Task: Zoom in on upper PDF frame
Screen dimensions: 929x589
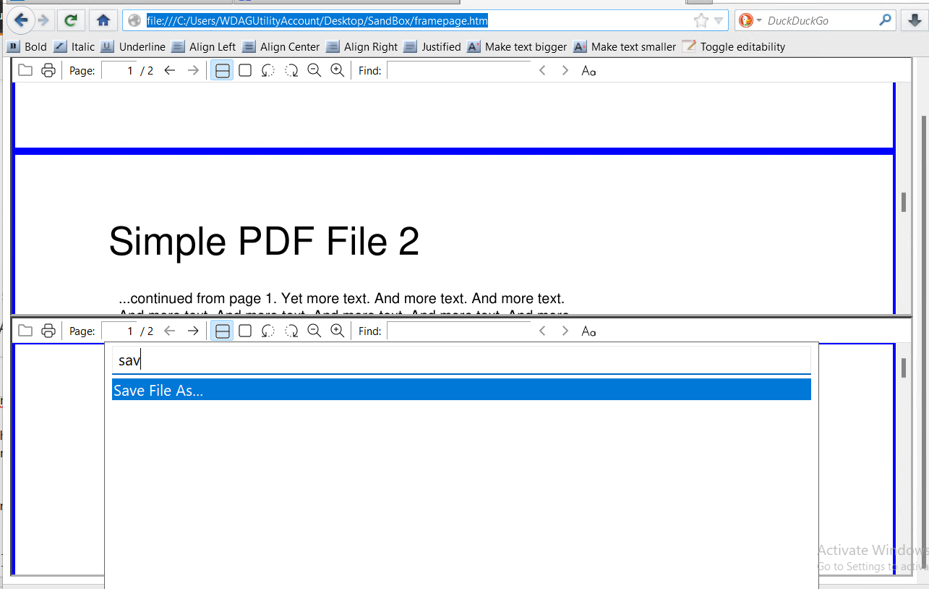Action: [x=337, y=70]
